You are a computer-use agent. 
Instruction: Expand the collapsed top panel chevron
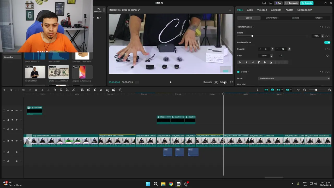(104, 10)
